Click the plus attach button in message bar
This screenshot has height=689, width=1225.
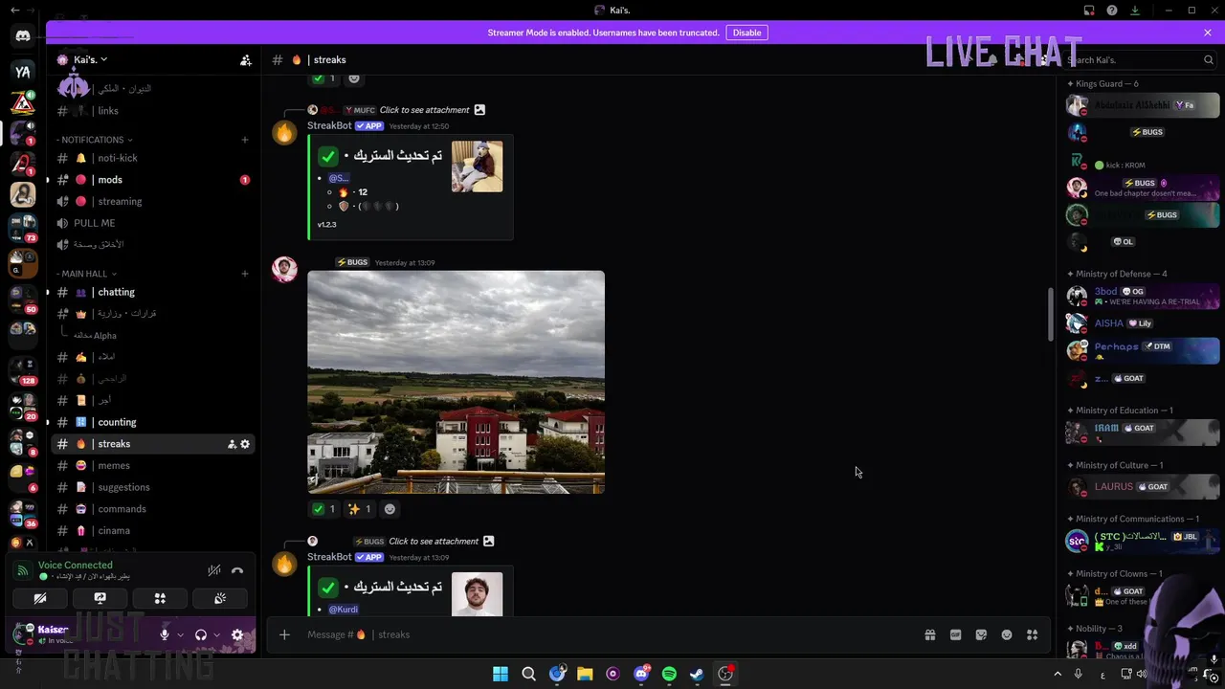tap(284, 634)
